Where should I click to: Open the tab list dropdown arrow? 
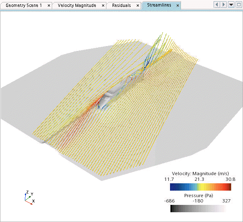tap(231, 4)
